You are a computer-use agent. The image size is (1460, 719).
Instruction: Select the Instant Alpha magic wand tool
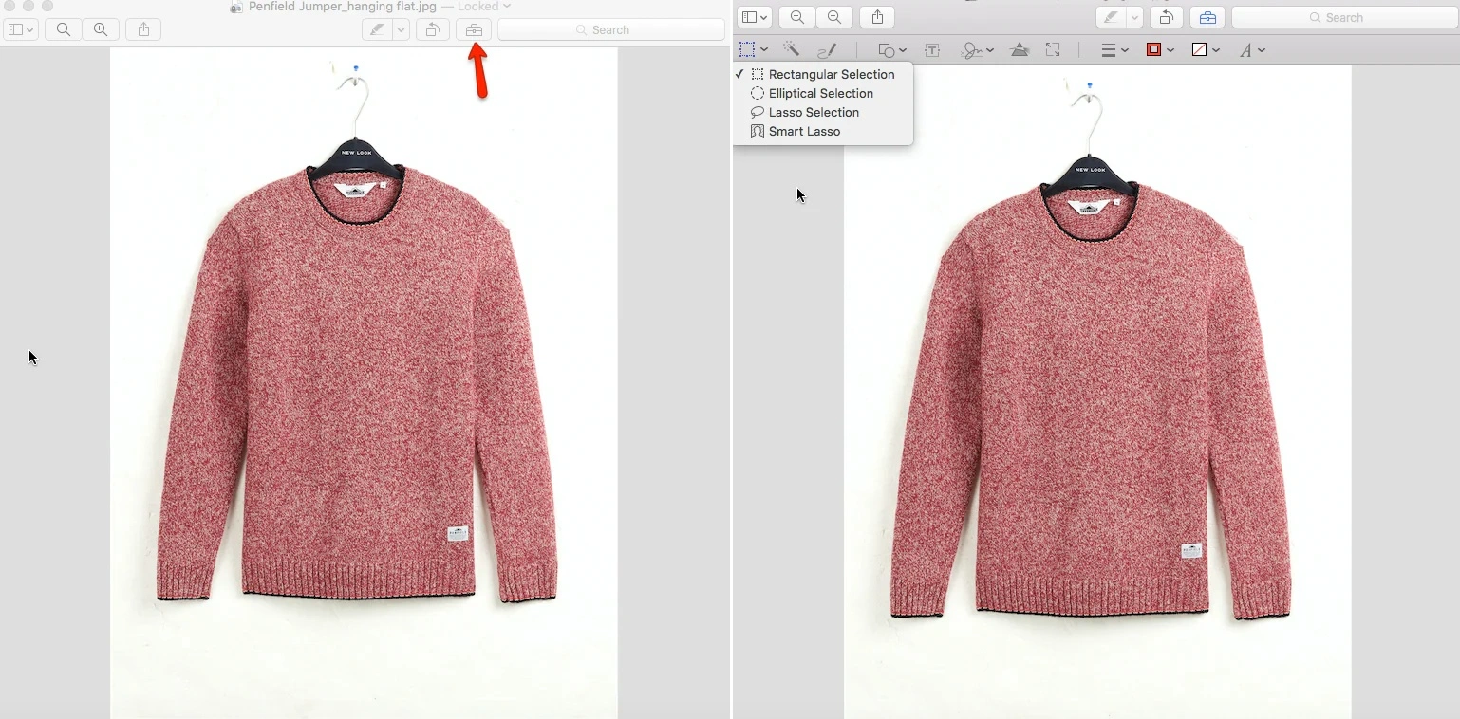tap(793, 49)
